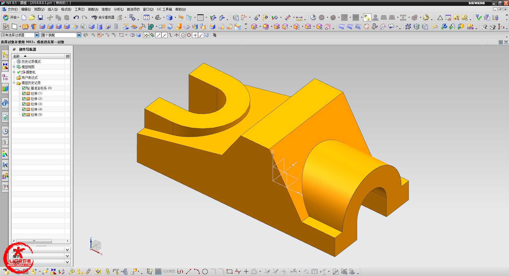Click the Redo arrow icon
The height and width of the screenshot is (276, 509).
pos(84,18)
